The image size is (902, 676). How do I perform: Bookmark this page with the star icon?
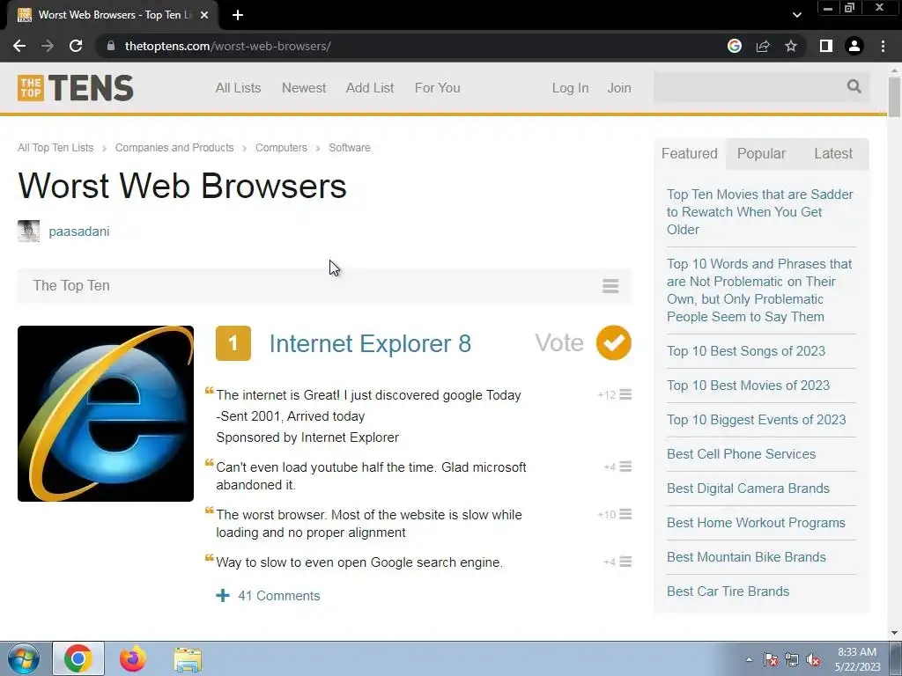pyautogui.click(x=791, y=46)
